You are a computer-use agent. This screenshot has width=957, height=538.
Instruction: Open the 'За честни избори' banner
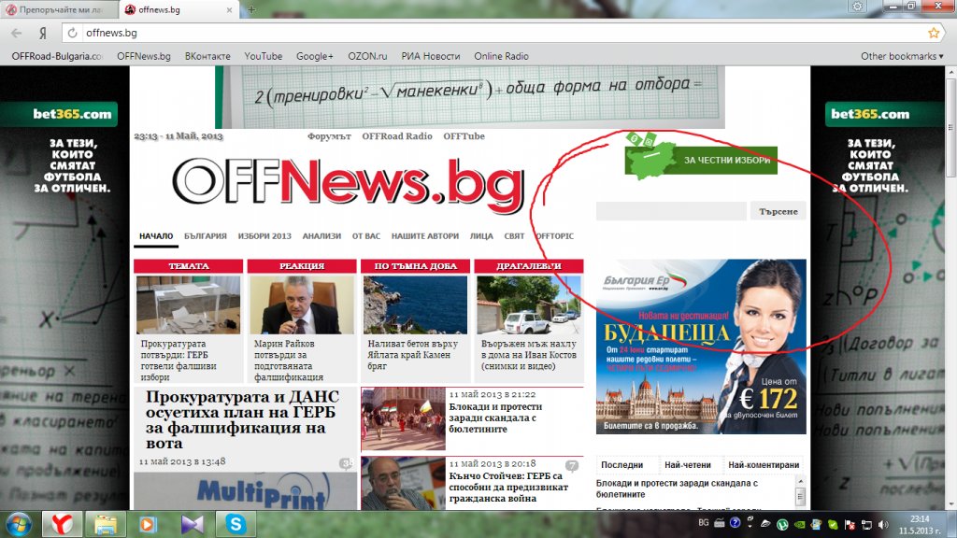[x=701, y=160]
